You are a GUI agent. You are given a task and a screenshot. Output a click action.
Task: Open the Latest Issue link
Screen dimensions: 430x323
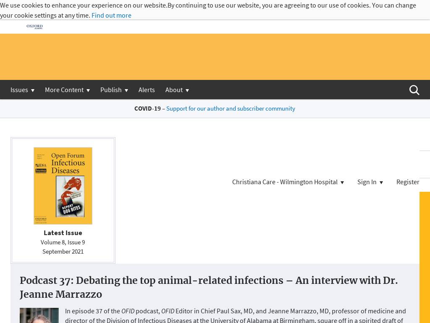coord(63,233)
